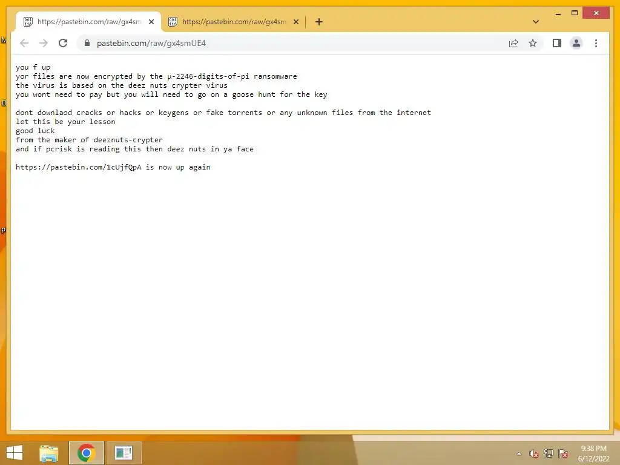Click the text 'https://pastebin.com/1cUjfQpA'
Image resolution: width=620 pixels, height=465 pixels.
pos(78,167)
